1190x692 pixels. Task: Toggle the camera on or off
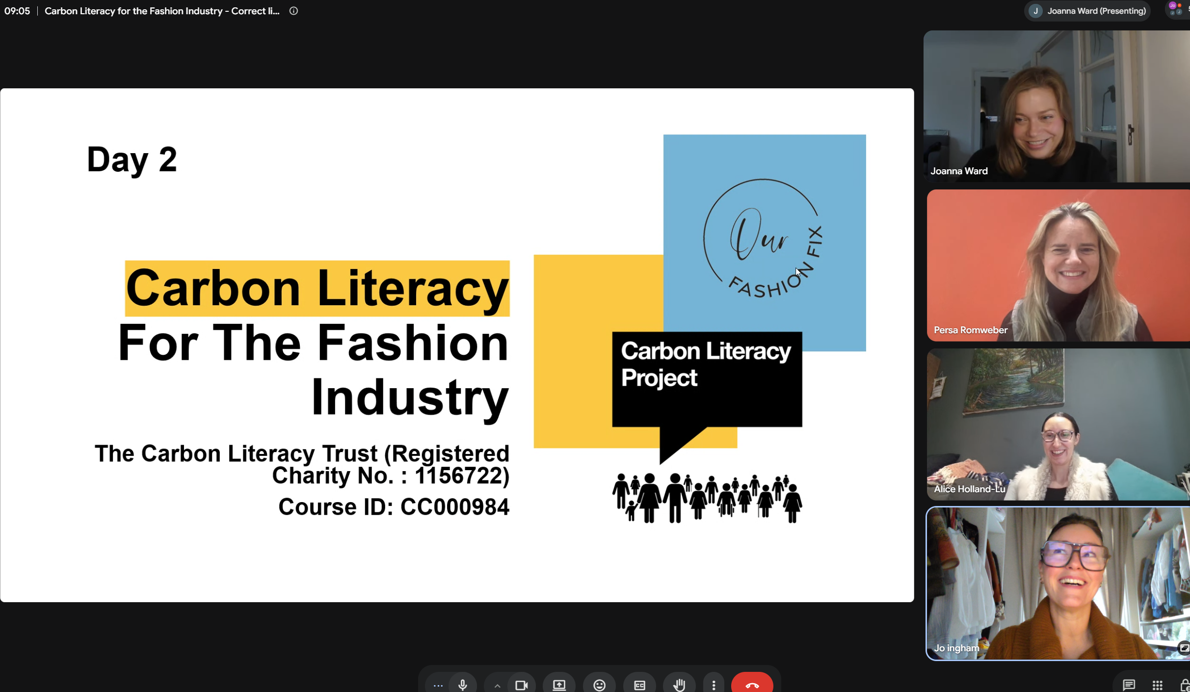[521, 684]
